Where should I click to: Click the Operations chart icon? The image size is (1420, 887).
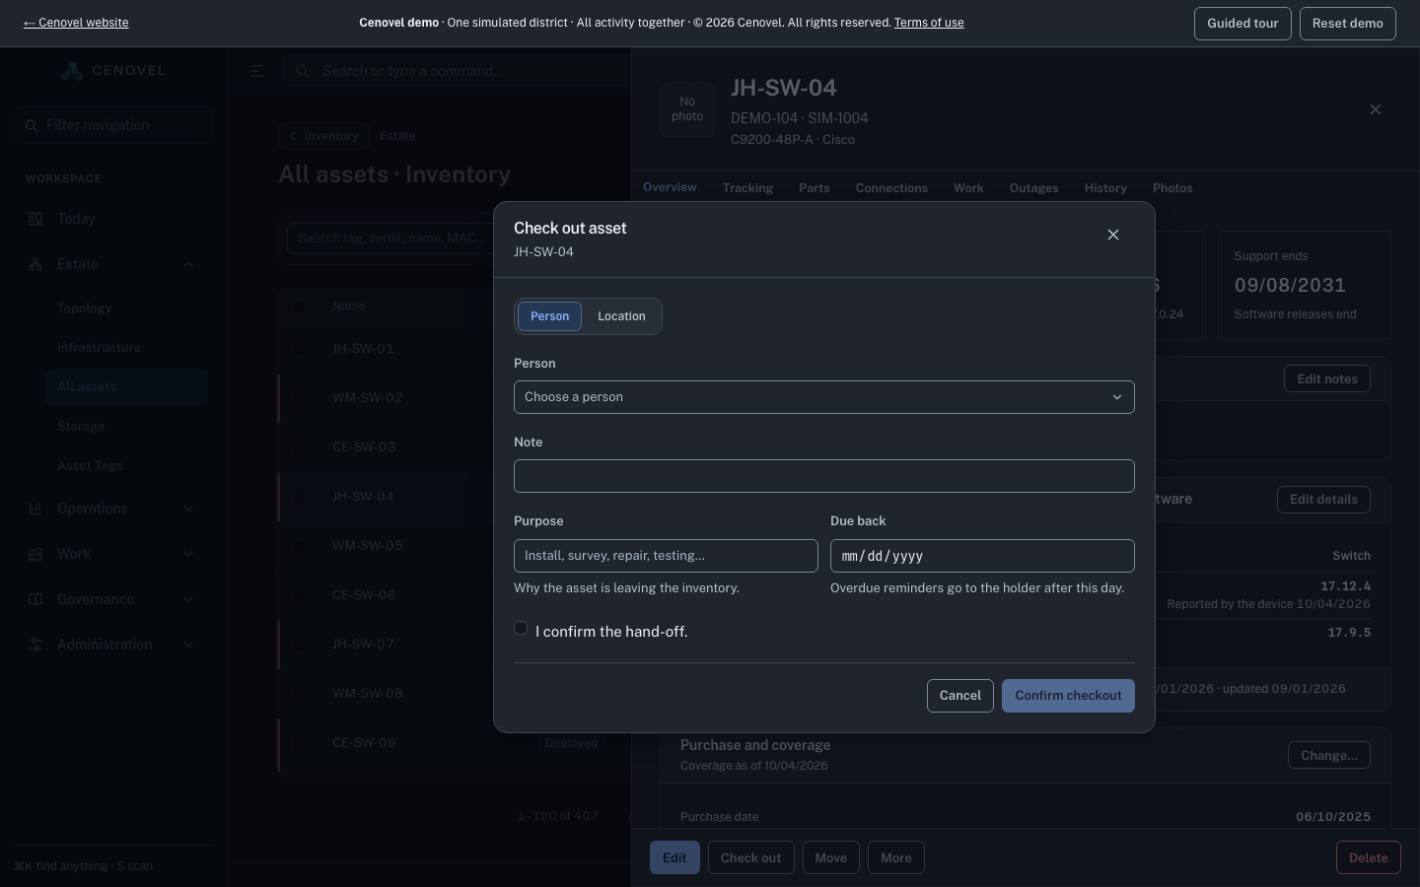click(35, 509)
